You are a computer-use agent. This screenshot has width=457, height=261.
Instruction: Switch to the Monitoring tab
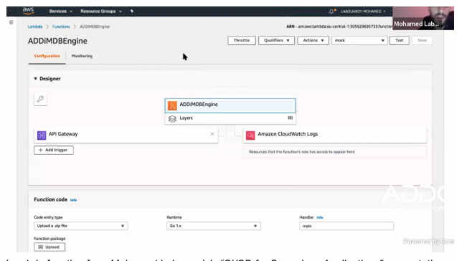pyautogui.click(x=82, y=56)
